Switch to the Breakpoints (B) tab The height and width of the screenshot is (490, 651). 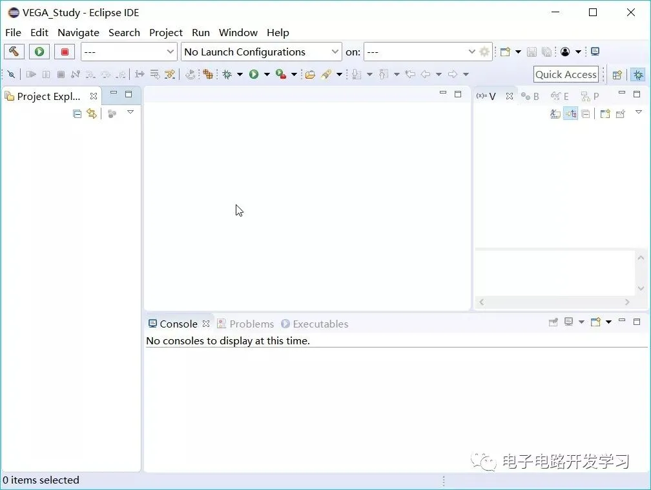[x=530, y=97]
